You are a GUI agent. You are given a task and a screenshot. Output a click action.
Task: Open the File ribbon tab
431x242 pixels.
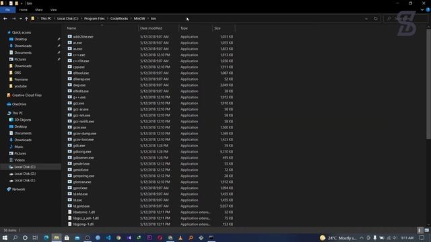point(7,9)
